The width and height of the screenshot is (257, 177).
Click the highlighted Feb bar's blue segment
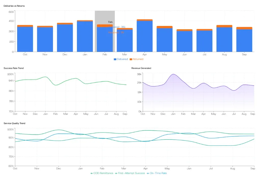(x=105, y=40)
